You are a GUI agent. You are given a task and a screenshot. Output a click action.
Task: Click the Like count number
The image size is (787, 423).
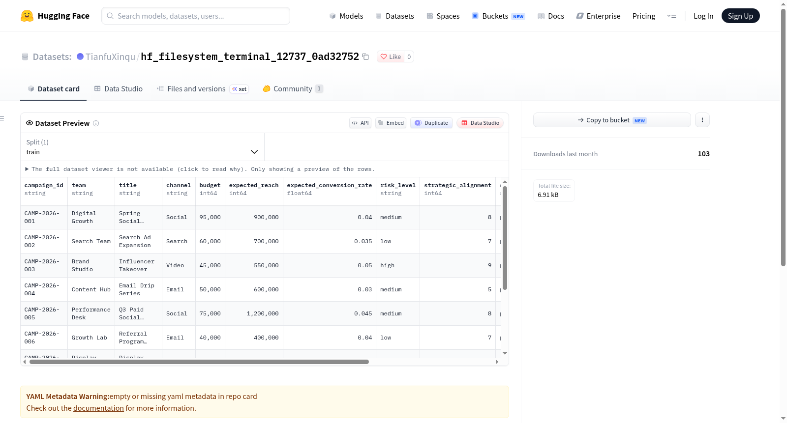pos(409,56)
